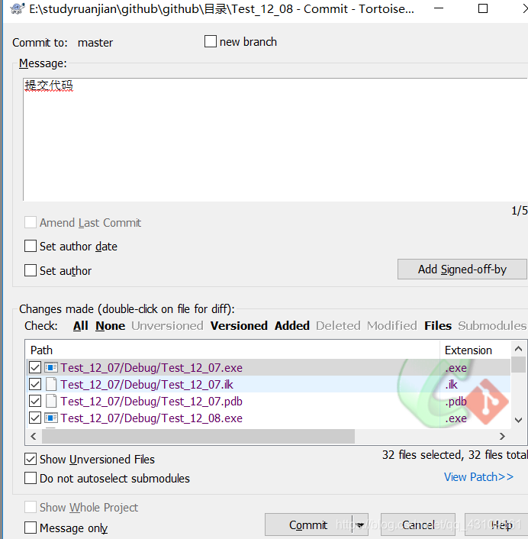Sort by the Path column header
The height and width of the screenshot is (539, 528).
[233, 350]
